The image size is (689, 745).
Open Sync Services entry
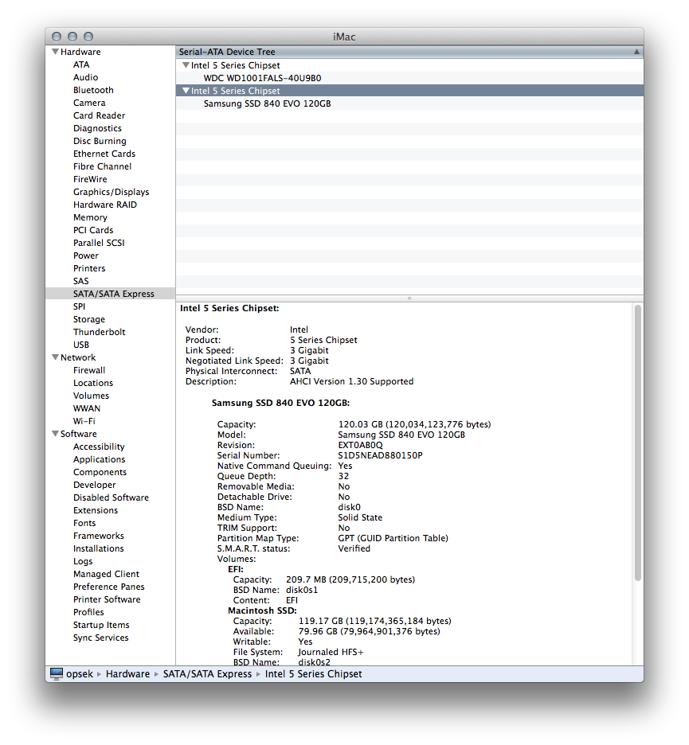[101, 638]
